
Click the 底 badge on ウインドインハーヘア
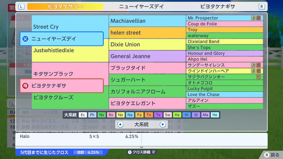pyautogui.click(x=259, y=71)
